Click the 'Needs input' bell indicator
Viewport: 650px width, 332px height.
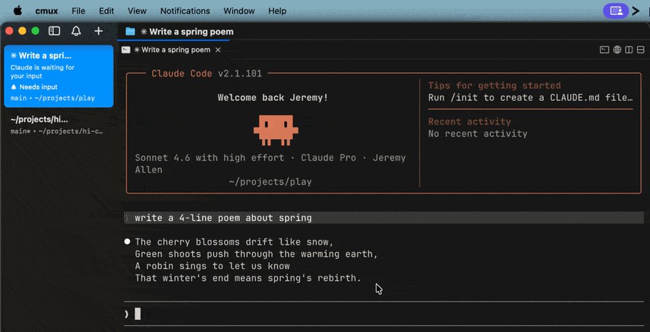tap(34, 87)
